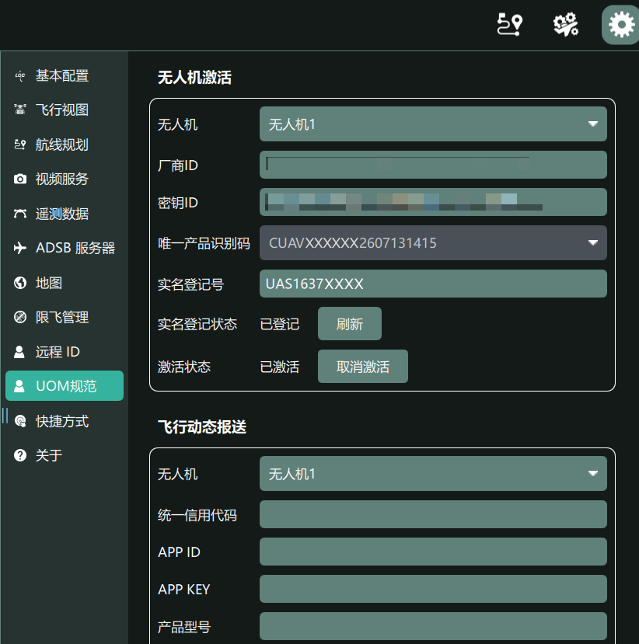Click the 产品型号 input field

[x=433, y=626]
